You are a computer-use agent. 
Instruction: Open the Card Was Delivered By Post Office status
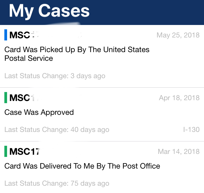point(82,166)
